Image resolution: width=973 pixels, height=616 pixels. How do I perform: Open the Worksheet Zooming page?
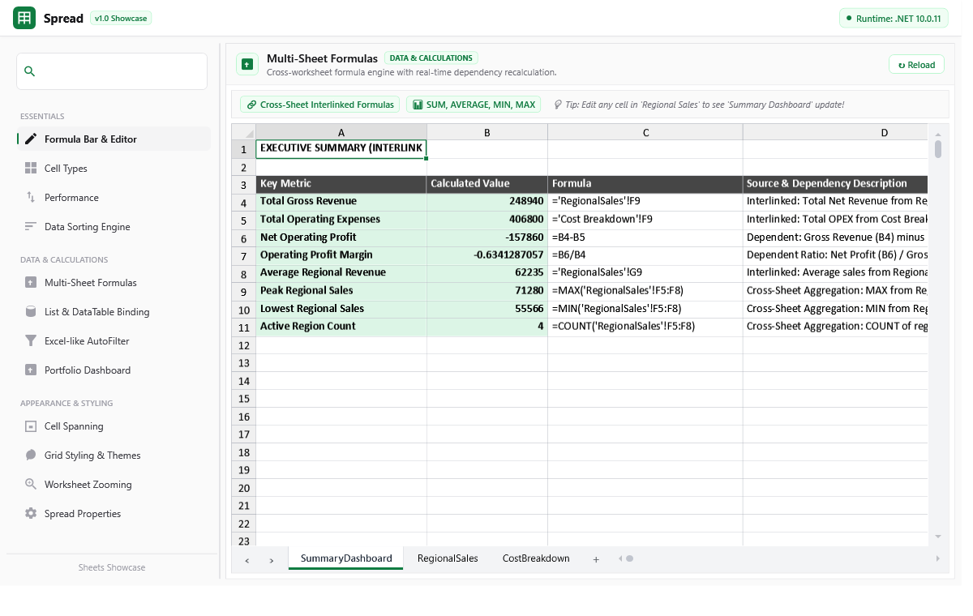pyautogui.click(x=114, y=484)
